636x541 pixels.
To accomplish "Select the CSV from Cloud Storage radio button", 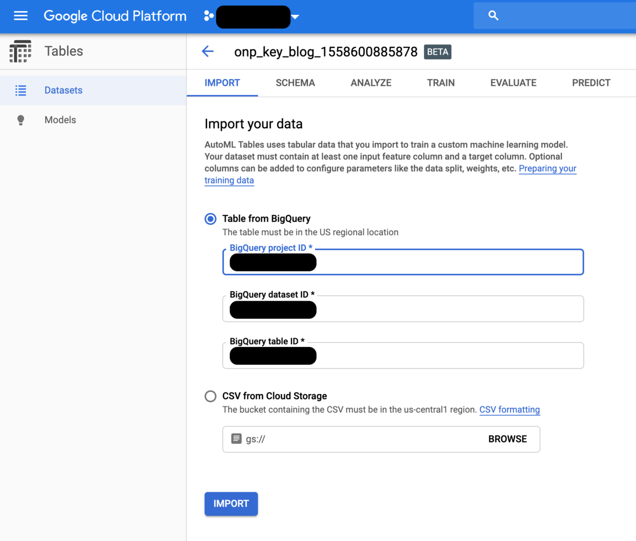I will pos(210,396).
